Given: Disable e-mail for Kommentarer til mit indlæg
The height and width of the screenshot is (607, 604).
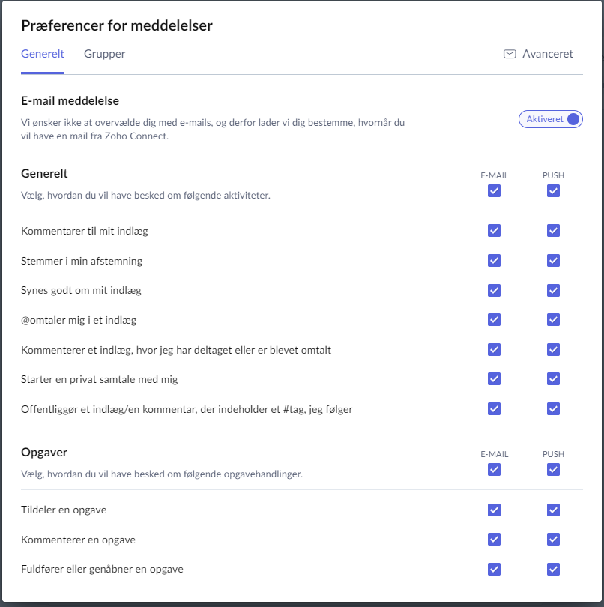Looking at the screenshot, I should tap(494, 231).
